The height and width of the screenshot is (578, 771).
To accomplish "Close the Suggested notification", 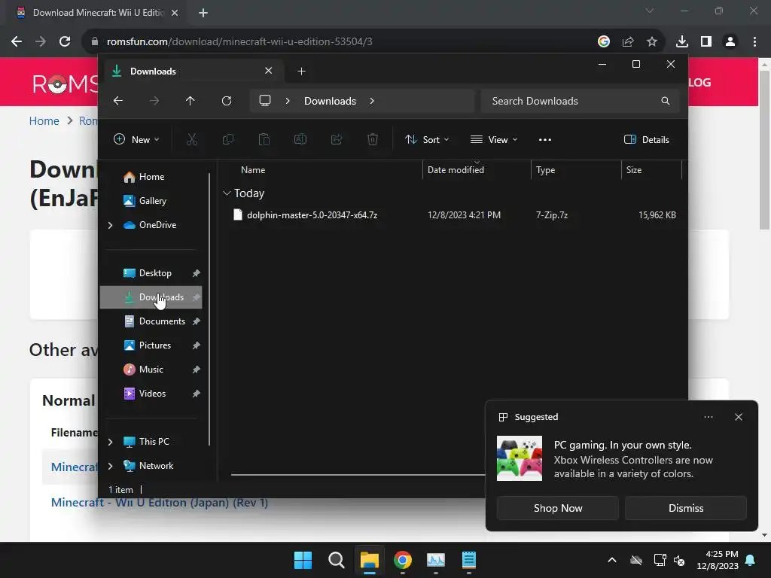I will (739, 417).
